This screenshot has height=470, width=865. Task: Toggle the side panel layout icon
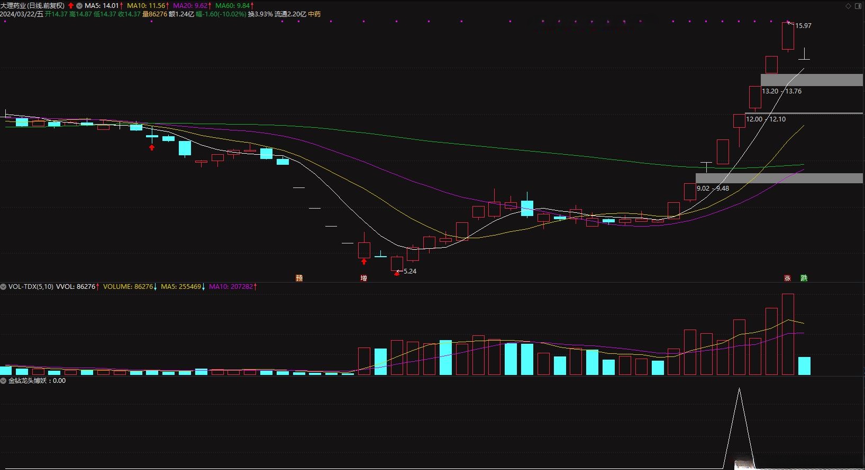click(x=858, y=6)
